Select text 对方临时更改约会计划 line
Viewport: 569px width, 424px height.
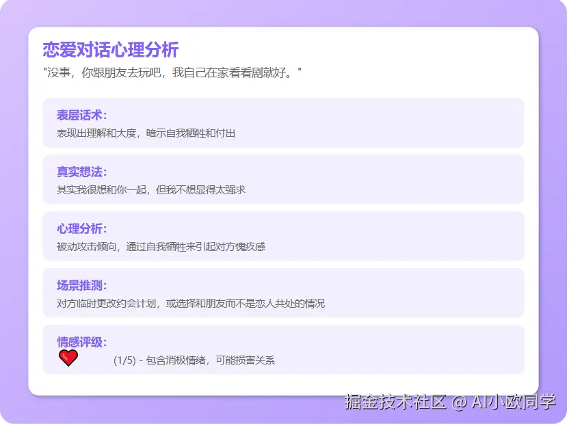(191, 304)
